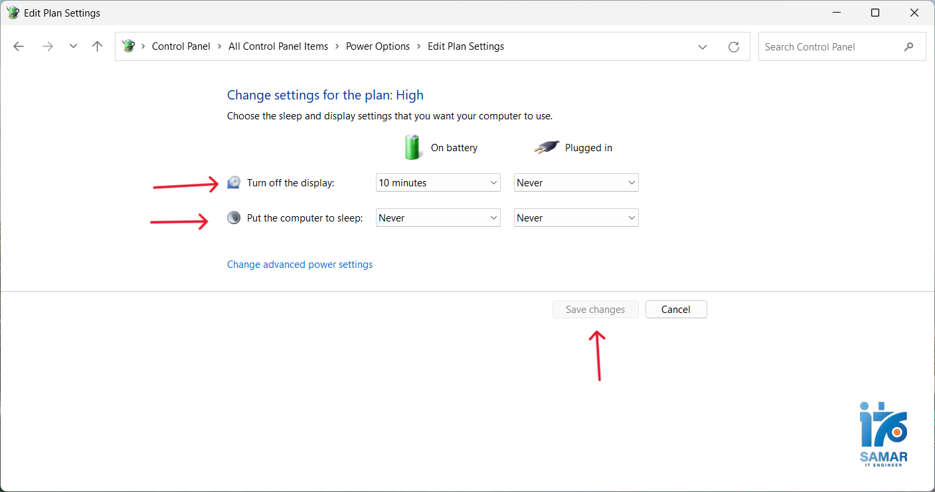Image resolution: width=935 pixels, height=492 pixels.
Task: Open display timeout dropdown for Plugged in
Action: pyautogui.click(x=576, y=183)
